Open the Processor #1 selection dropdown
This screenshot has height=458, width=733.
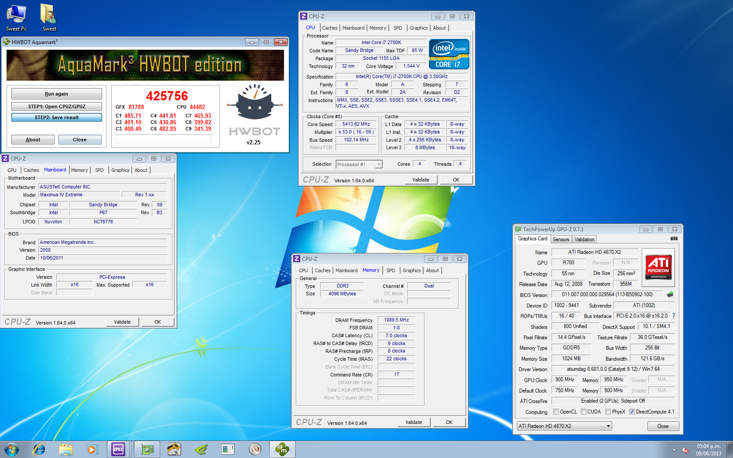(359, 164)
